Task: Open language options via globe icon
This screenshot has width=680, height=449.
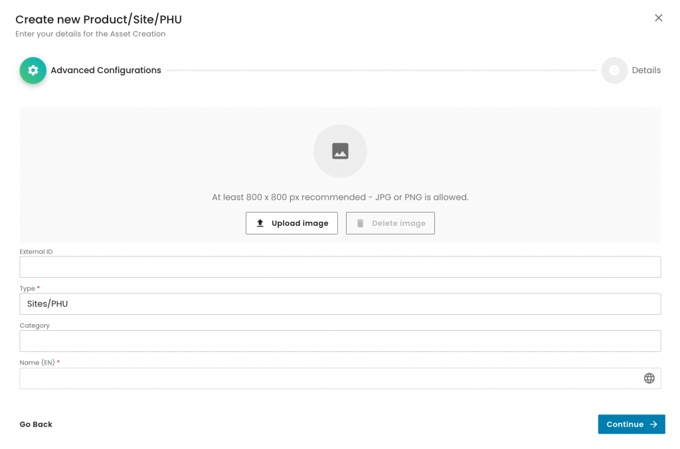Action: tap(649, 379)
